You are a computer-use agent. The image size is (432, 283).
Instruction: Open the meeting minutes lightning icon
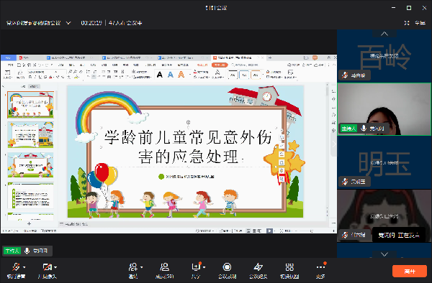click(258, 266)
